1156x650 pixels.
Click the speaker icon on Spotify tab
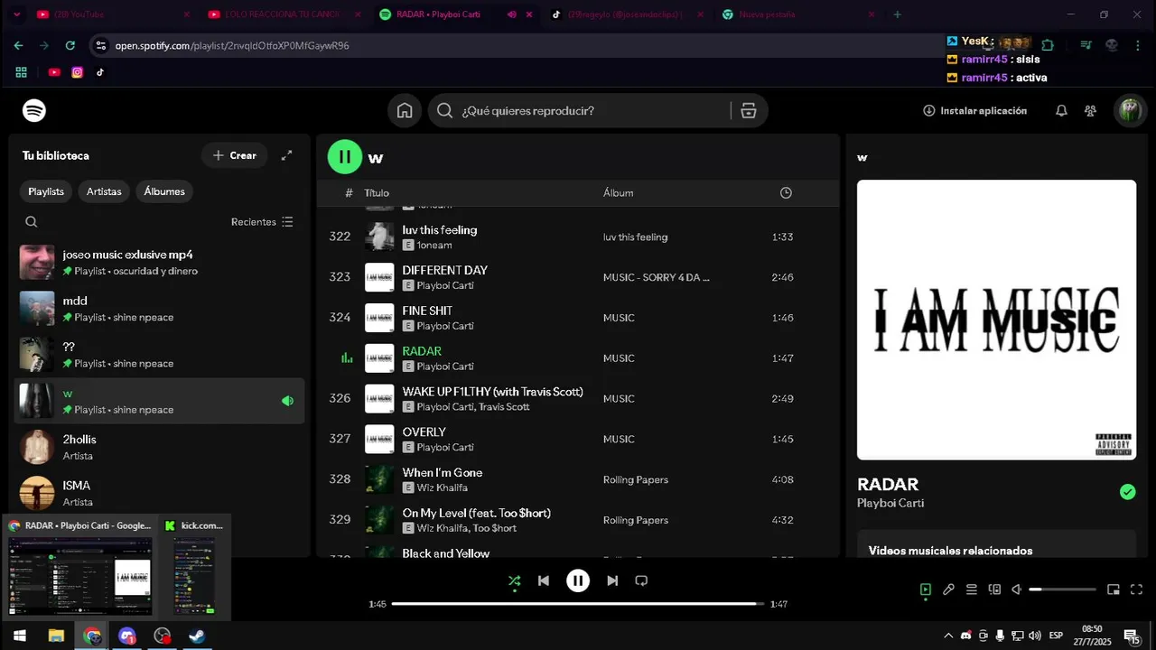pyautogui.click(x=511, y=14)
